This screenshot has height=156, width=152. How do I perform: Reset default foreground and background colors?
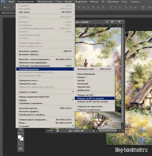point(19,133)
